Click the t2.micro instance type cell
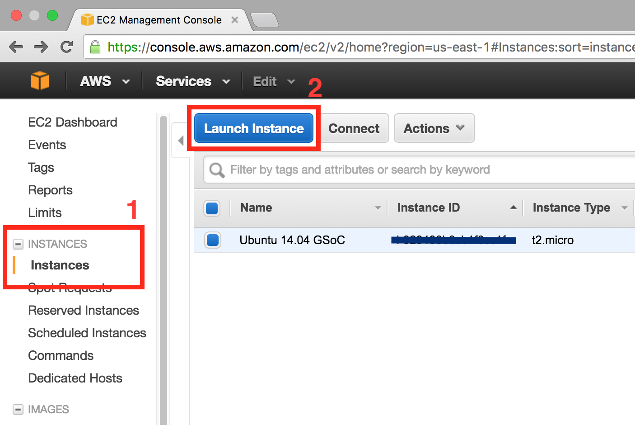Viewport: 635px width, 425px height. (x=553, y=240)
